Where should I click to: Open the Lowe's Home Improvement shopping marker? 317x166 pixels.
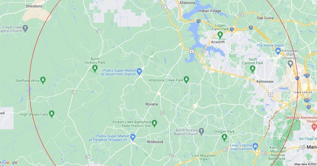pyautogui.click(x=255, y=146)
